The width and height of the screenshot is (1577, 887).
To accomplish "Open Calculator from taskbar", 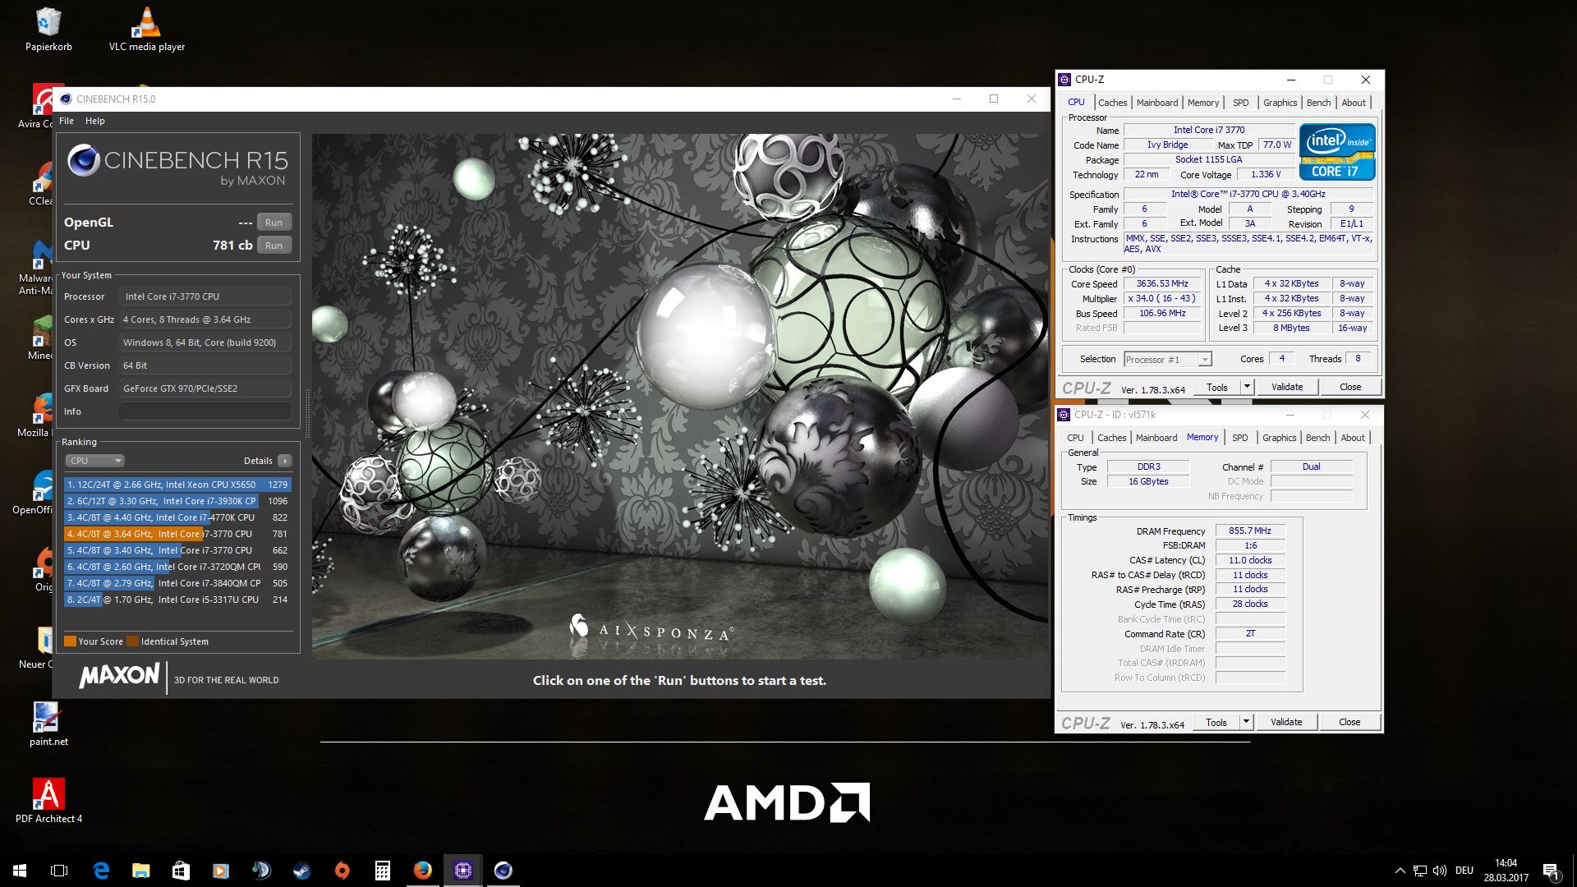I will [x=382, y=871].
